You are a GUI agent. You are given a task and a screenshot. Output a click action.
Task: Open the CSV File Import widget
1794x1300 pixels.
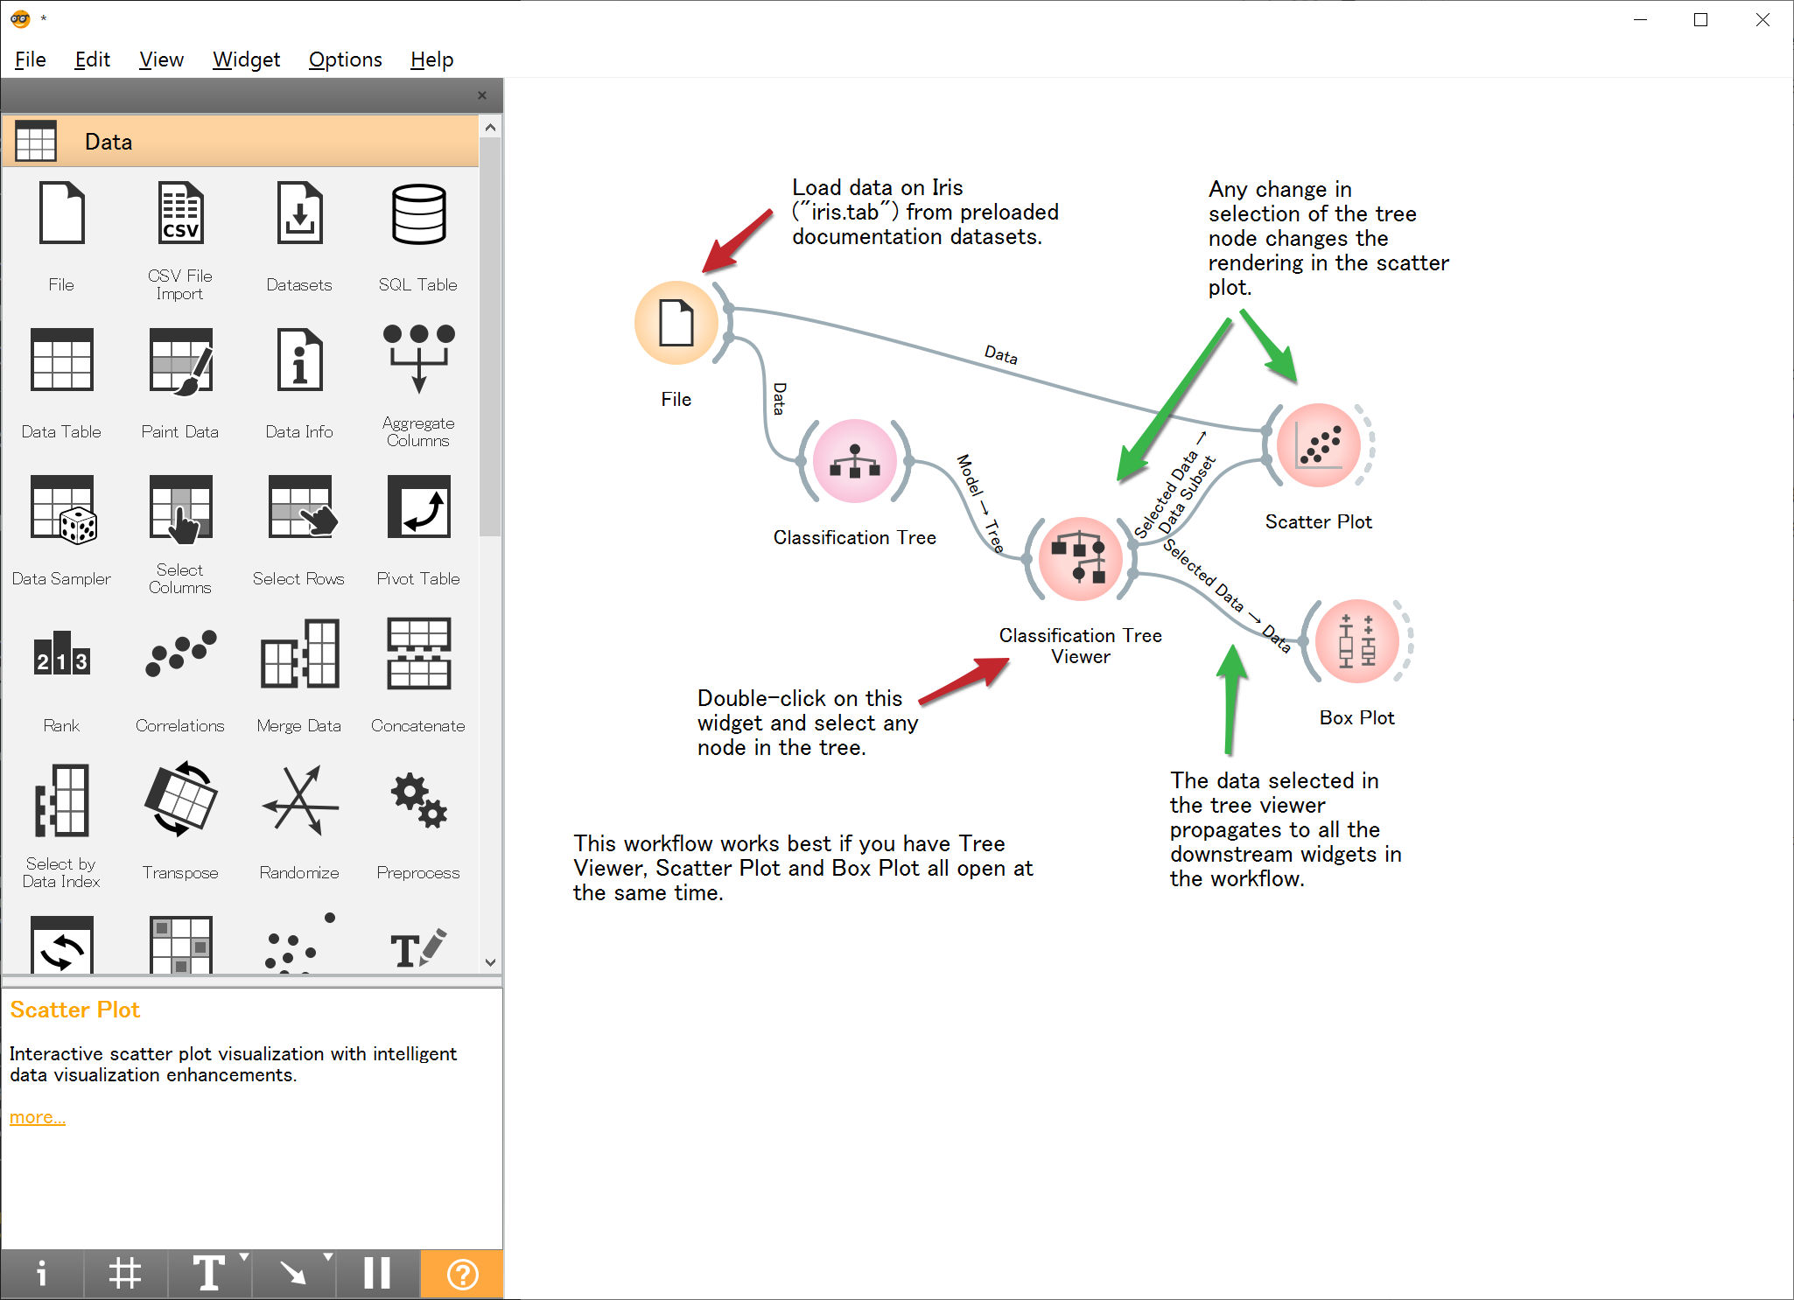[x=179, y=213]
